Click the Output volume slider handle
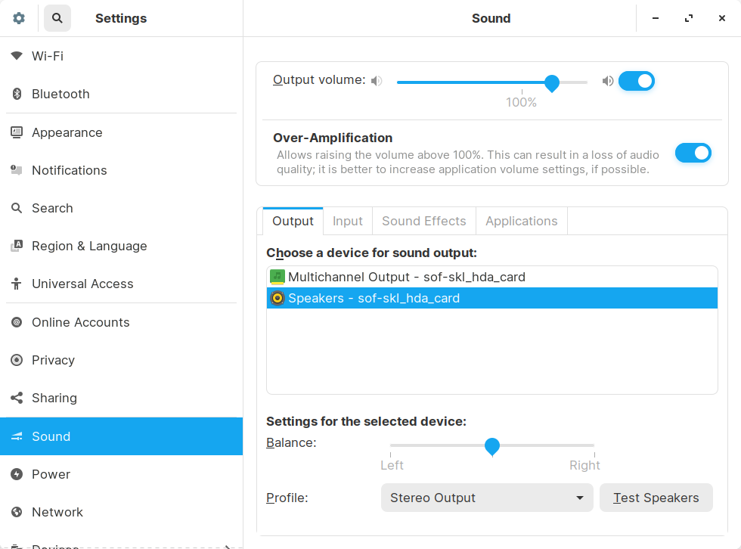Image resolution: width=741 pixels, height=549 pixels. coord(552,82)
